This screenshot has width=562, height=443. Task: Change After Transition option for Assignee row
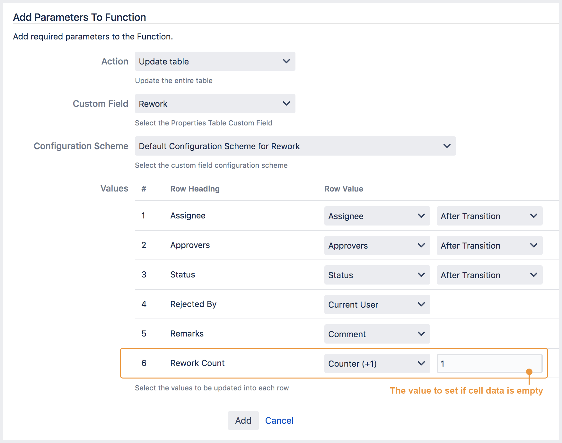tap(489, 216)
